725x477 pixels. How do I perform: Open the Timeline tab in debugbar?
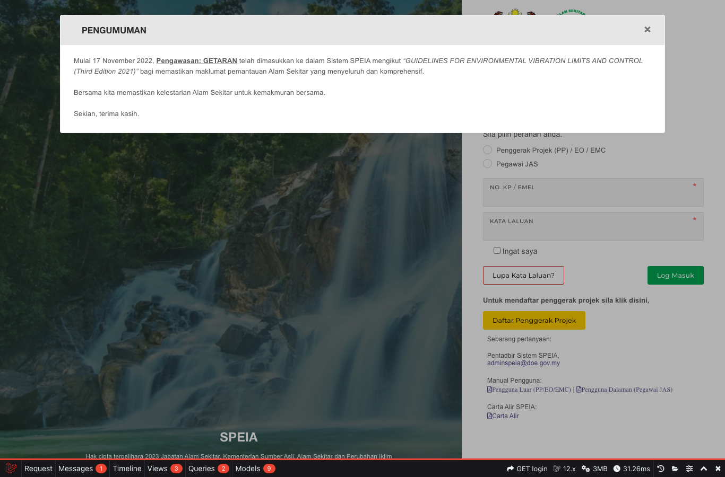127,469
